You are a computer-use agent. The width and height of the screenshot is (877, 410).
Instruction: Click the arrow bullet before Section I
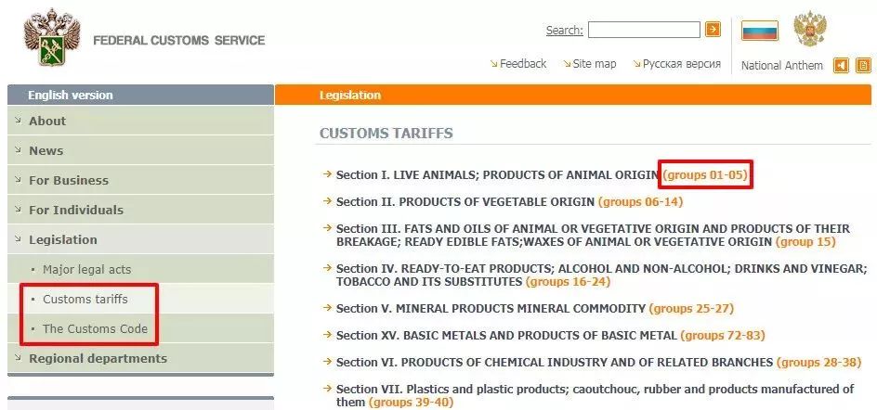tap(328, 174)
